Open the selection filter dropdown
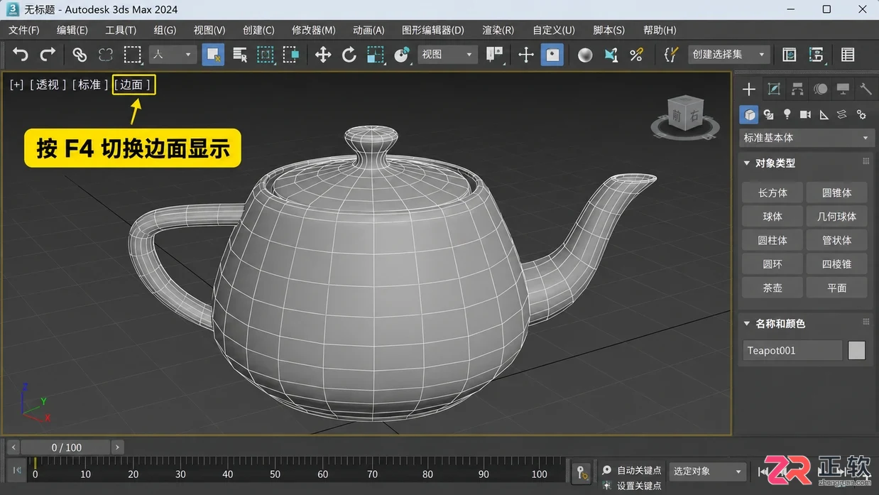 pos(173,55)
